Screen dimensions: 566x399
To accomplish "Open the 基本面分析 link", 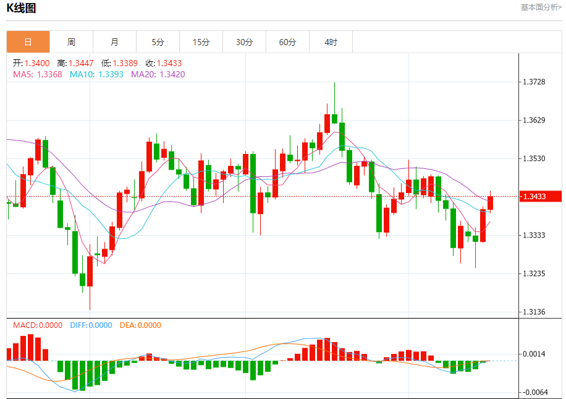I will 541,7.
